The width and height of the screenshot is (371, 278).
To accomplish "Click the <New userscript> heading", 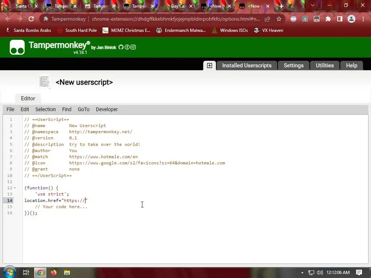I will (84, 82).
